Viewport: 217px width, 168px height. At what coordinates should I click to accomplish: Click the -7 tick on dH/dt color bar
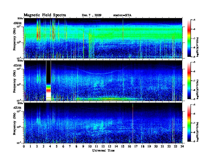pos(194,38)
